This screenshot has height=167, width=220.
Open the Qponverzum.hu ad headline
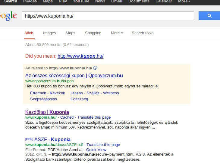tap(74, 75)
